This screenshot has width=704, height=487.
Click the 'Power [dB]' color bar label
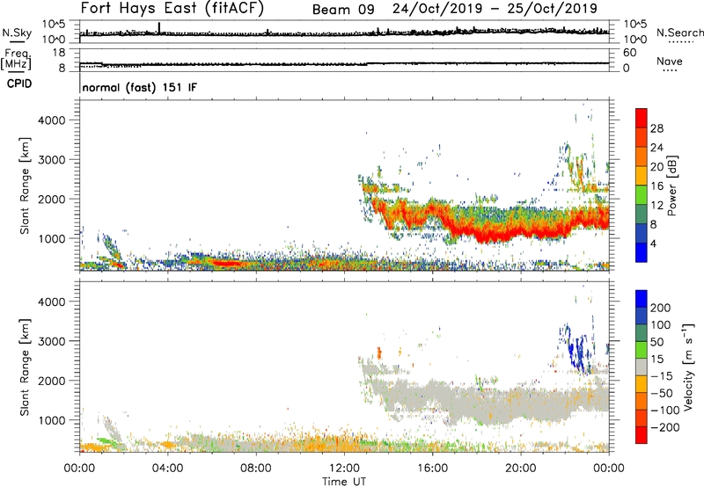coord(671,185)
